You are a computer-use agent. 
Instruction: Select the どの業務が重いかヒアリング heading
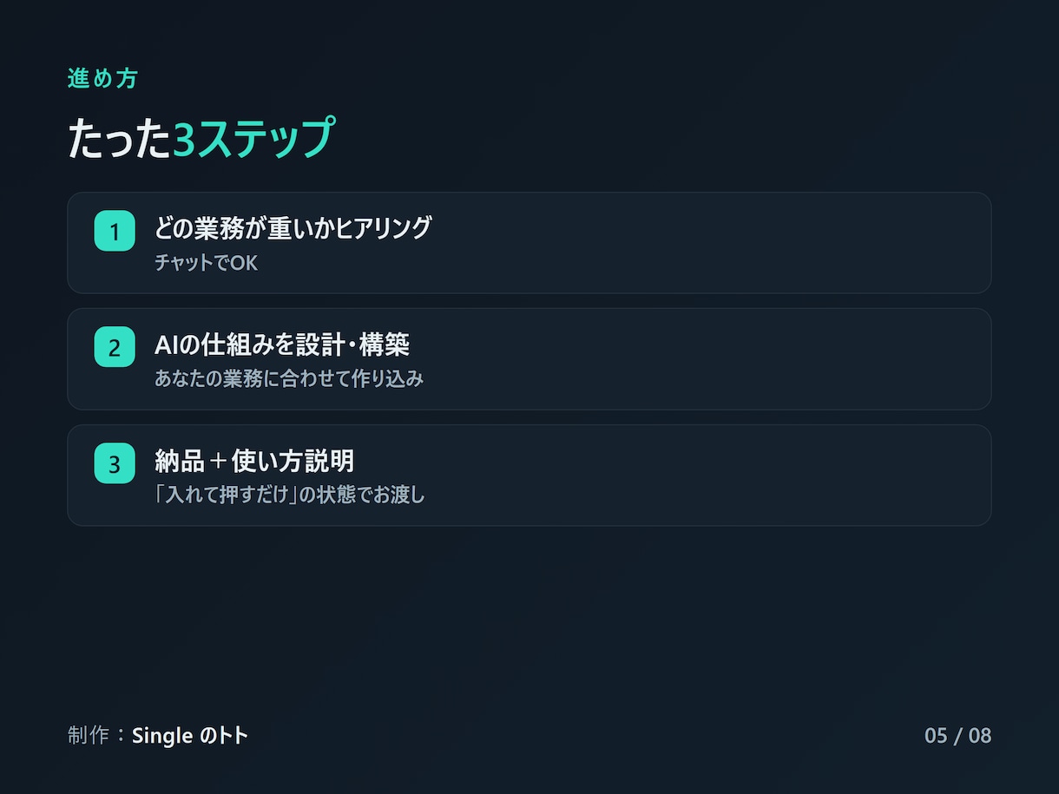pos(293,228)
